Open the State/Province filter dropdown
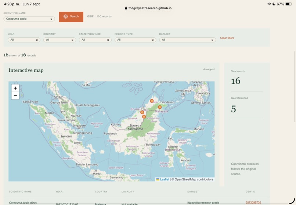Image resolution: width=296 pixels, height=205 pixels. click(x=95, y=40)
